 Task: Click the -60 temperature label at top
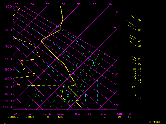pos(62,4)
